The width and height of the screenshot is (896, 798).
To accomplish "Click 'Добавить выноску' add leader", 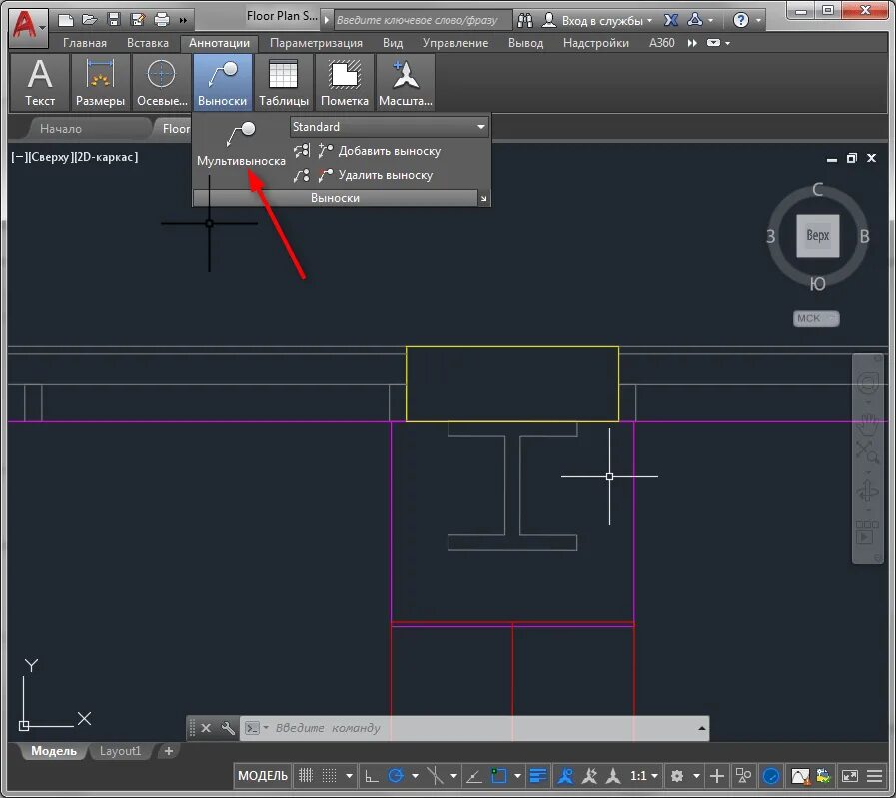I will 380,151.
